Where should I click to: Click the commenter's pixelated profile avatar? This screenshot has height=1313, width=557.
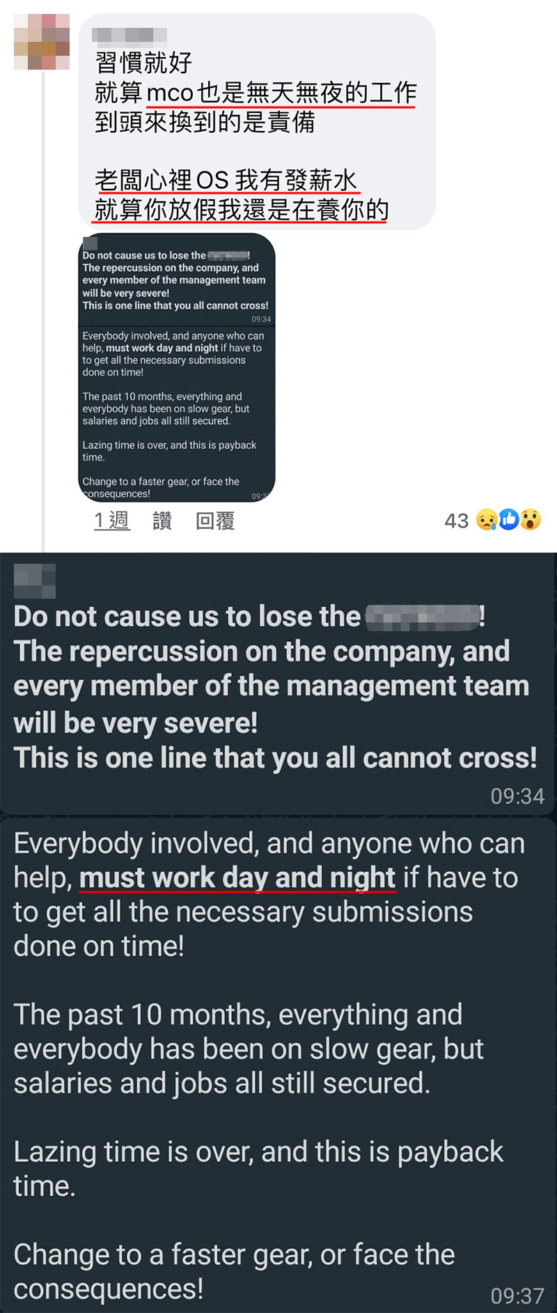tap(42, 42)
